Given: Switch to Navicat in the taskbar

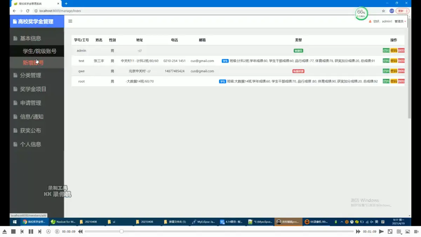Looking at the screenshot, I should coord(63,222).
